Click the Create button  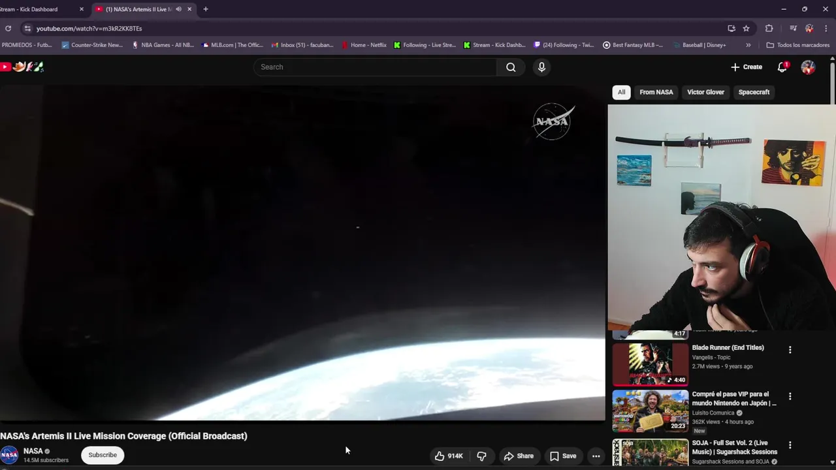coord(746,67)
